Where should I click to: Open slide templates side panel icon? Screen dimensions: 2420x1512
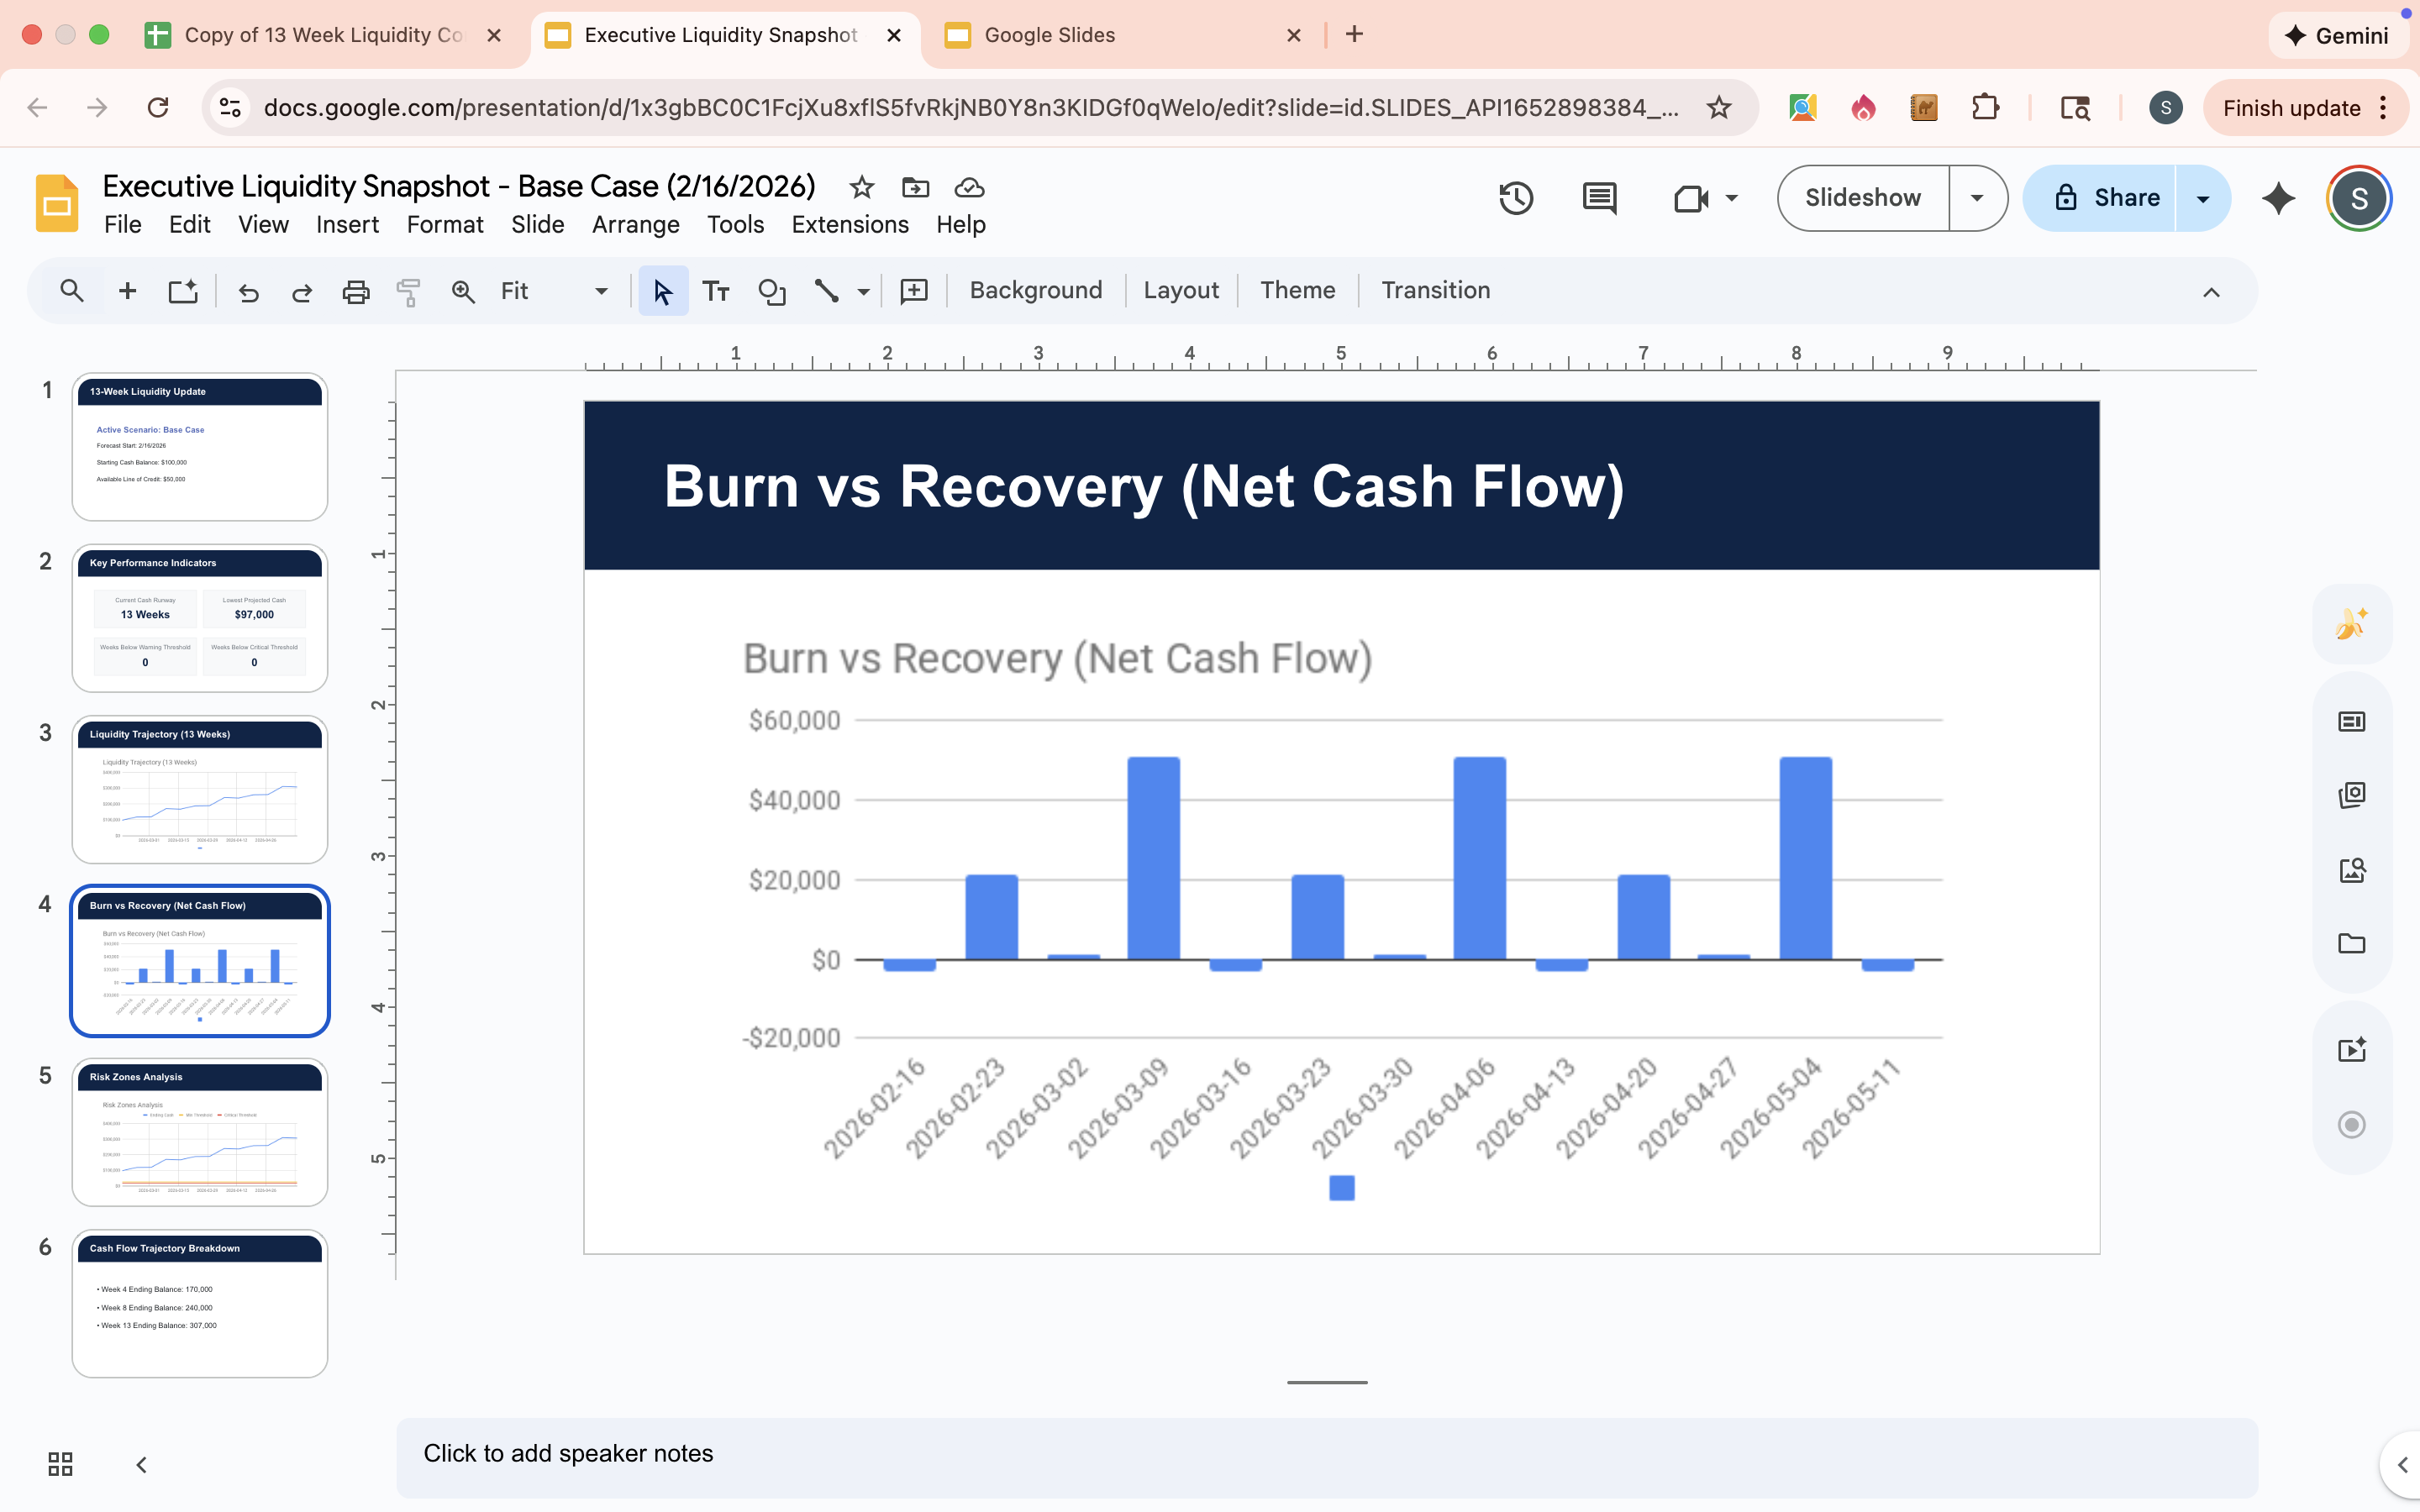pyautogui.click(x=2351, y=722)
